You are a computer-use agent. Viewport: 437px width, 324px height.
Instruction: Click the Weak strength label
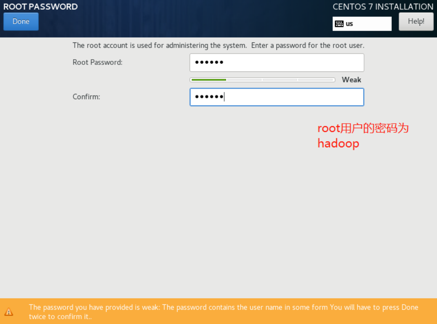(351, 80)
